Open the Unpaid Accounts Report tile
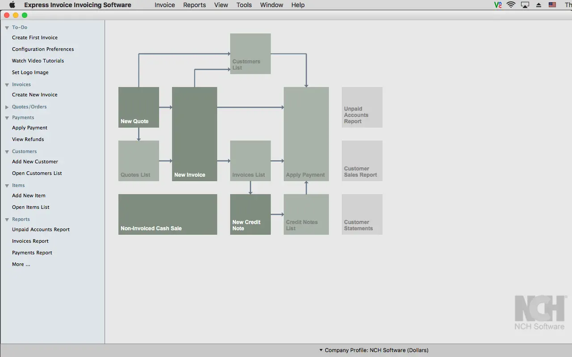 pos(362,107)
